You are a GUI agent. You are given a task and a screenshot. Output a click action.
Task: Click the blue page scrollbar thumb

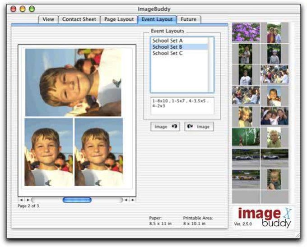[x=77, y=200]
